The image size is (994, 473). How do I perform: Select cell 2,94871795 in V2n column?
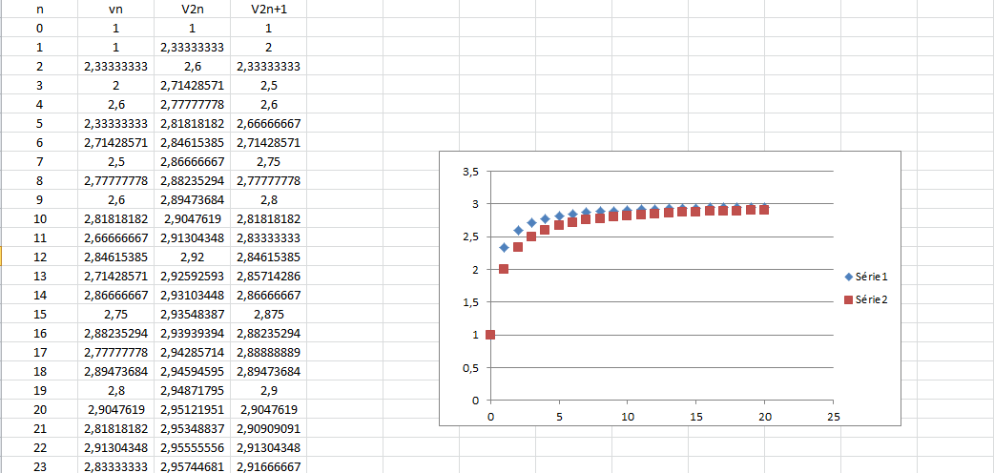192,390
